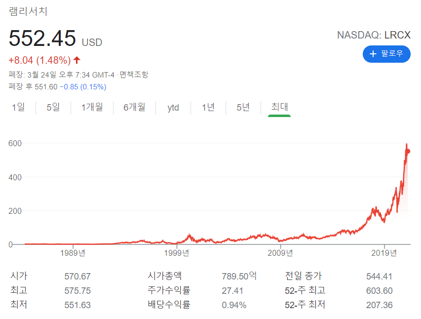Image resolution: width=421 pixels, height=319 pixels.
Task: Switch to the 5년 chart period
Action: tap(242, 107)
